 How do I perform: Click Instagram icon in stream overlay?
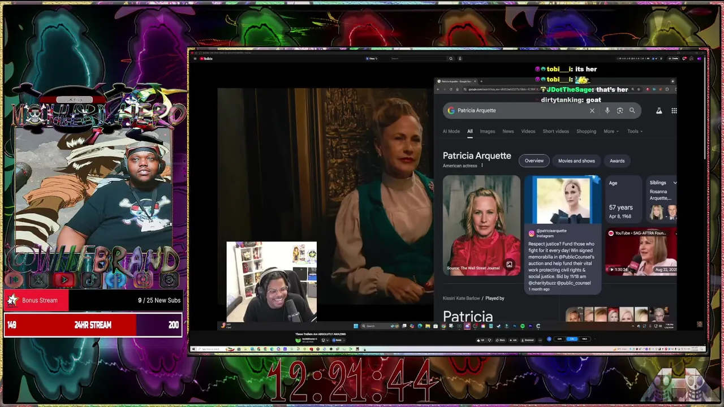(144, 279)
